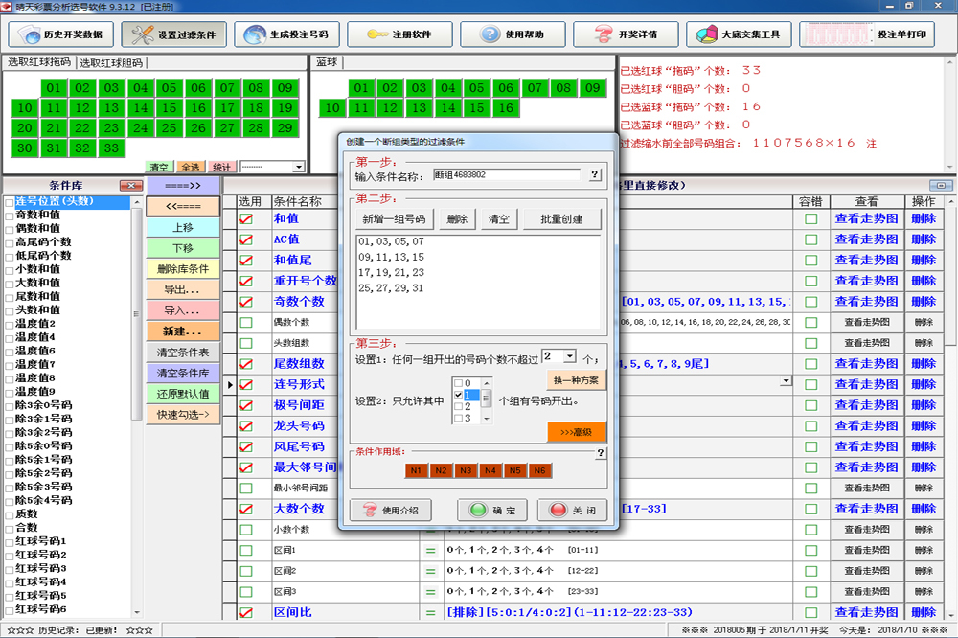This screenshot has height=638, width=958.
Task: Enable the 区间1 condition checkbox
Action: [246, 550]
